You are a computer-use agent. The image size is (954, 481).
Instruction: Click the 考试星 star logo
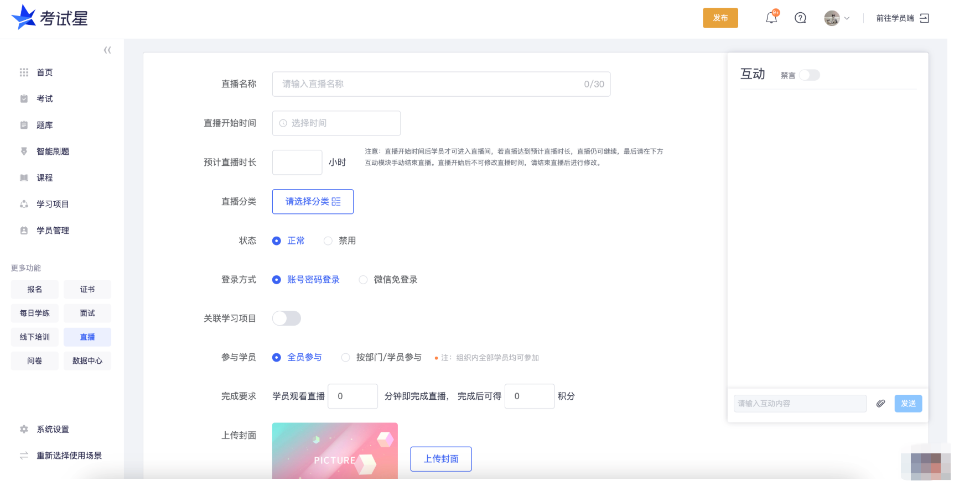click(23, 18)
